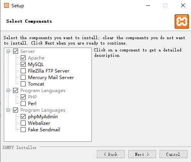Uncheck phpMyAdmin in the component list

(23, 117)
